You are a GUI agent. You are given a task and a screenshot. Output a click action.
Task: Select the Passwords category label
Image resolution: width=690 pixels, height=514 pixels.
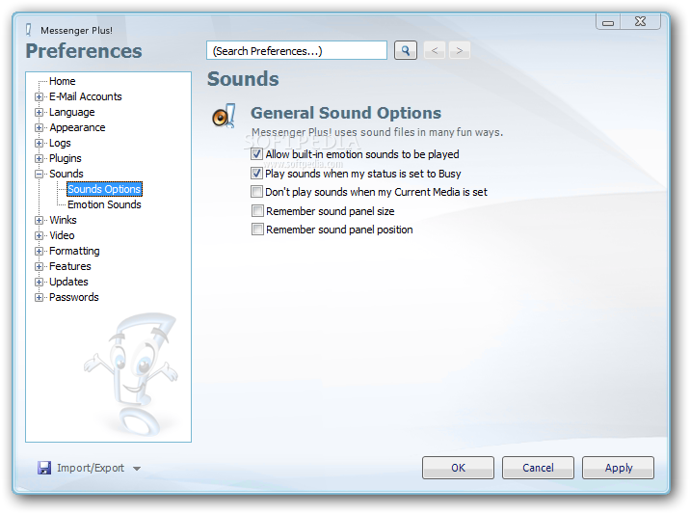tap(74, 297)
